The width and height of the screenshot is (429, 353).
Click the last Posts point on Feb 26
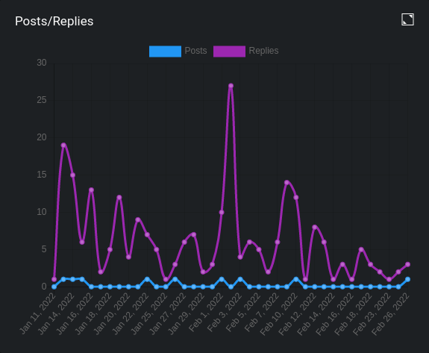click(x=407, y=279)
